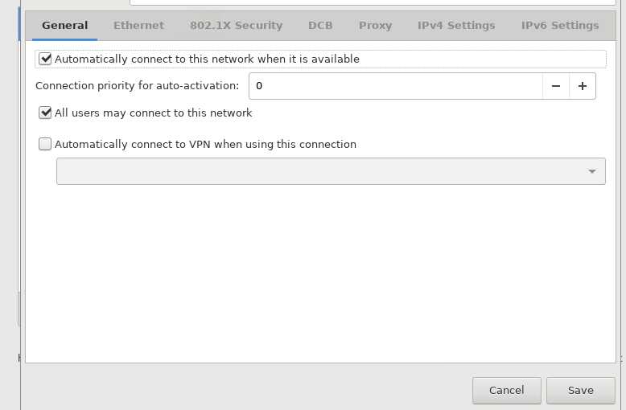Toggle automatically connect when network is available
Screen dimensions: 626x410
click(x=46, y=59)
